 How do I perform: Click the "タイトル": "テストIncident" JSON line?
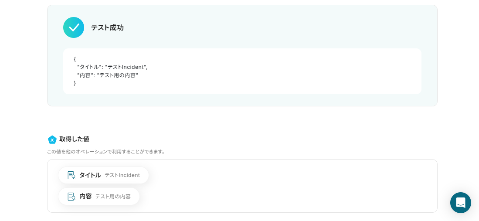pos(112,67)
